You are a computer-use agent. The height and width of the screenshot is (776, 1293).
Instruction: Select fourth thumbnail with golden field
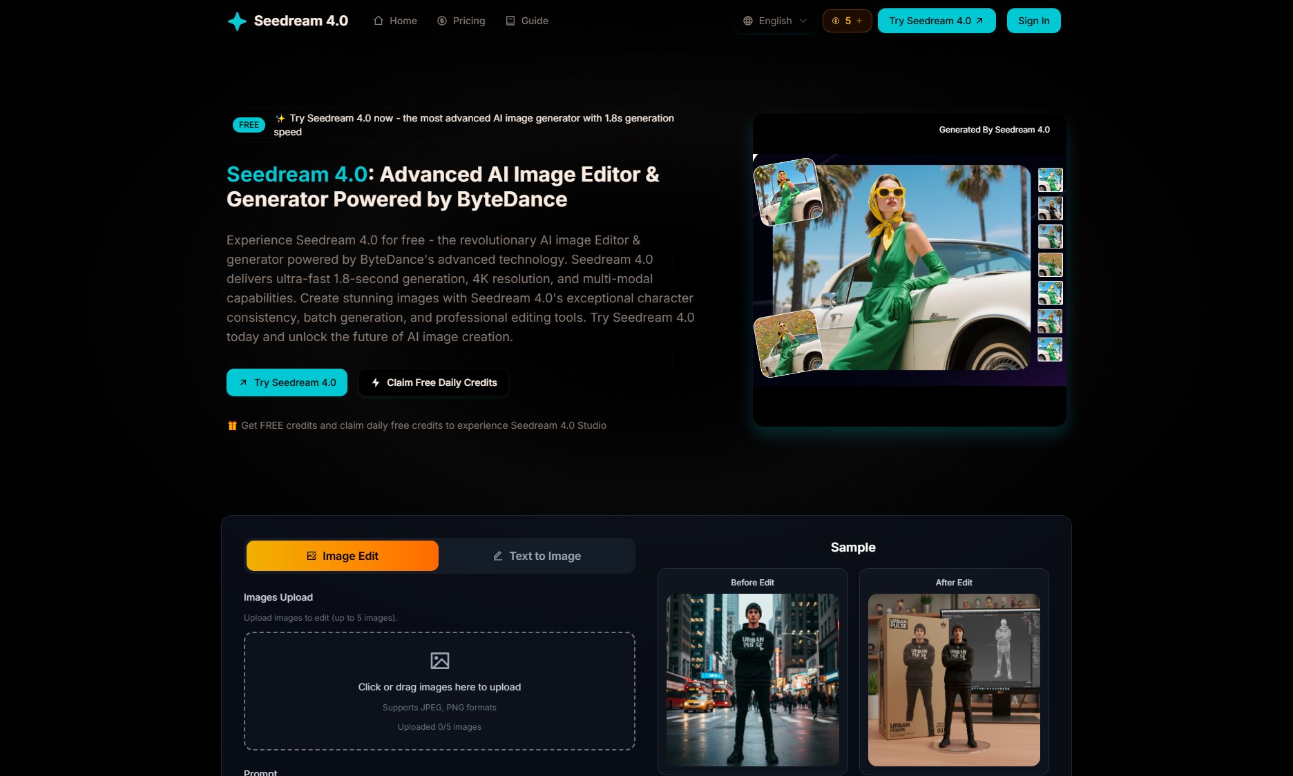[1050, 264]
